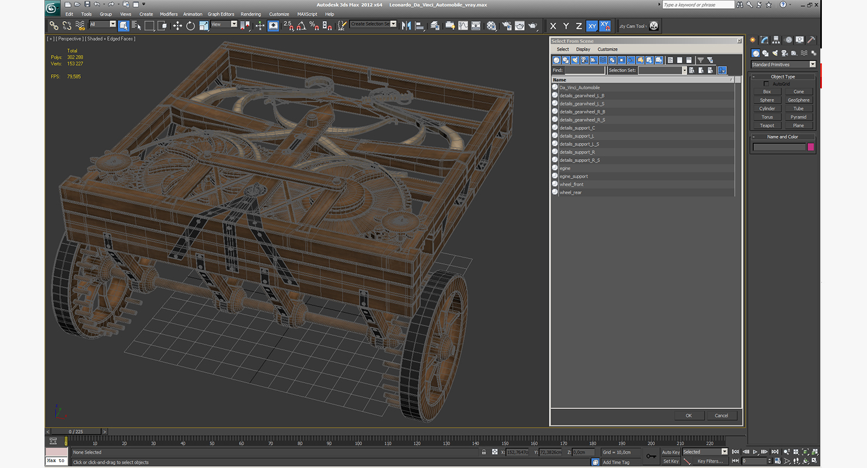
Task: Click the Play Animation button
Action: pyautogui.click(x=756, y=452)
